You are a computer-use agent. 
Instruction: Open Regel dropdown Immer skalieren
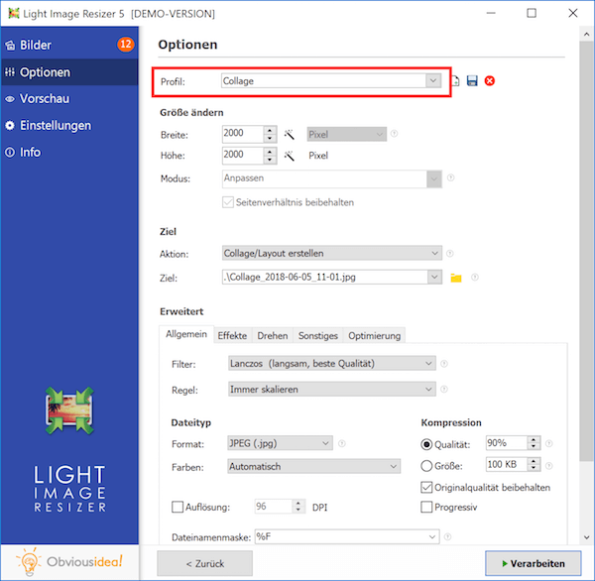332,390
